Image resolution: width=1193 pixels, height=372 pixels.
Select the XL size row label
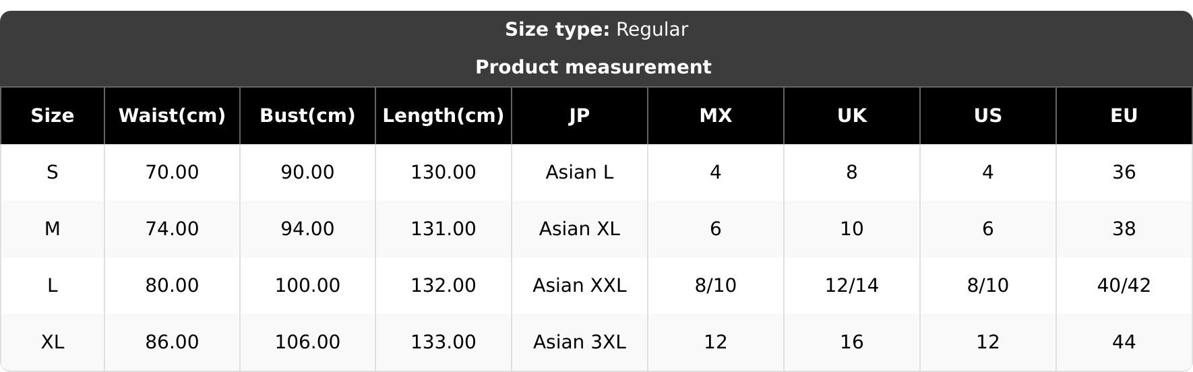pyautogui.click(x=53, y=342)
